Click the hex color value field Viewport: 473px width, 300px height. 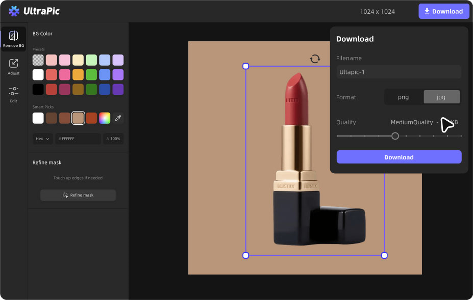coord(78,139)
